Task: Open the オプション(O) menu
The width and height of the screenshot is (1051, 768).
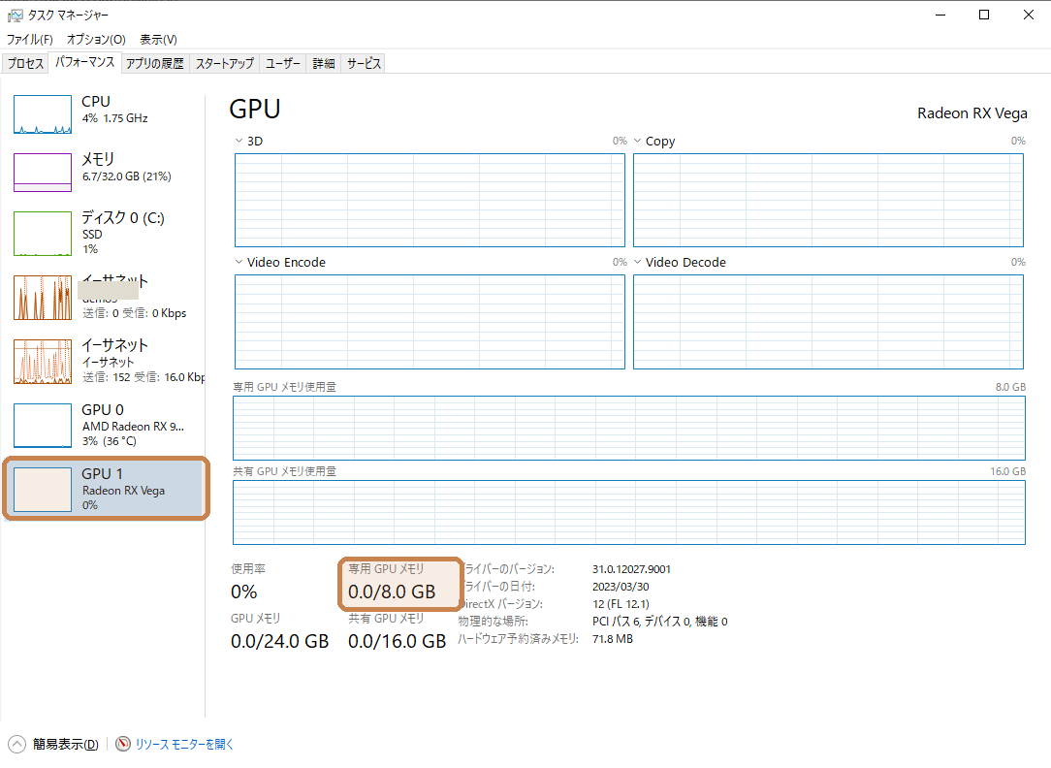Action: pyautogui.click(x=96, y=40)
